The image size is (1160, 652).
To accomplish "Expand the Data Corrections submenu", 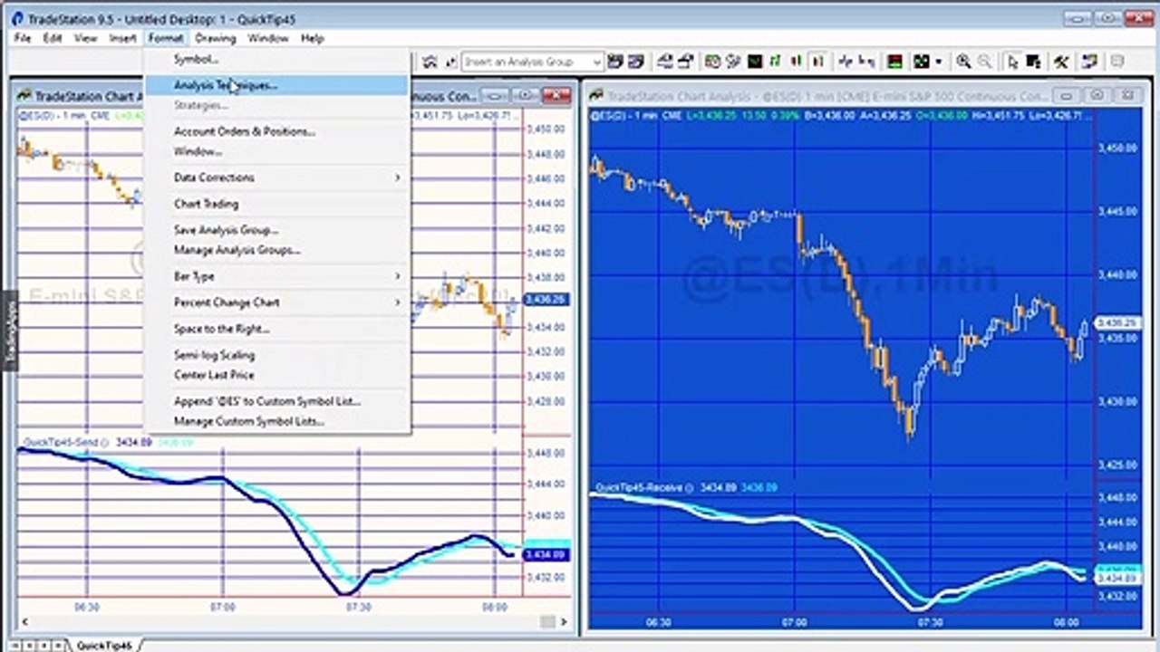I will 277,177.
